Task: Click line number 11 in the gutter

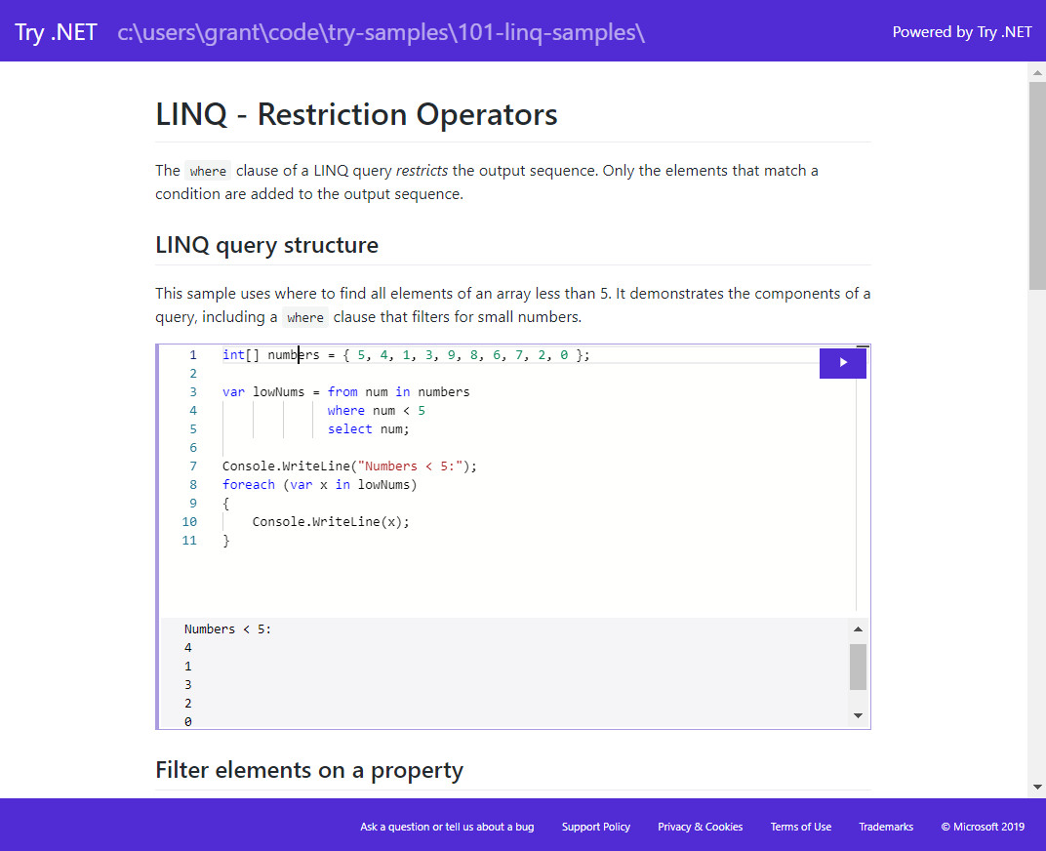Action: [189, 540]
